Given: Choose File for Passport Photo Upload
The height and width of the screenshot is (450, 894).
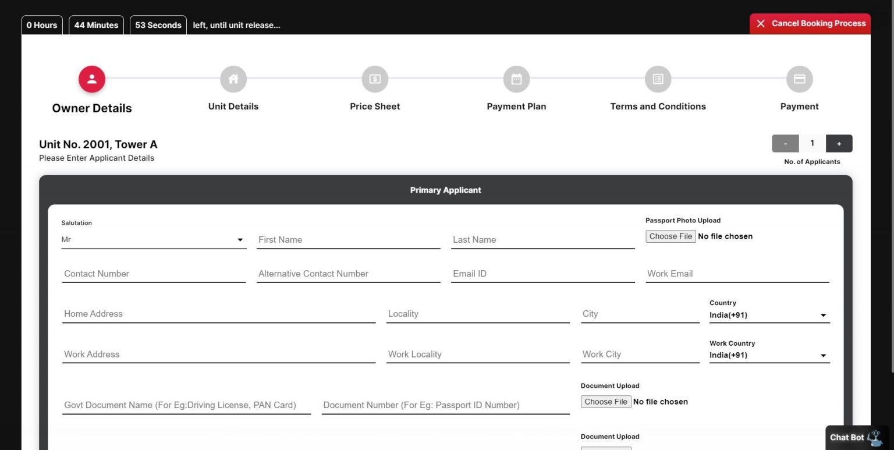Looking at the screenshot, I should [x=670, y=236].
